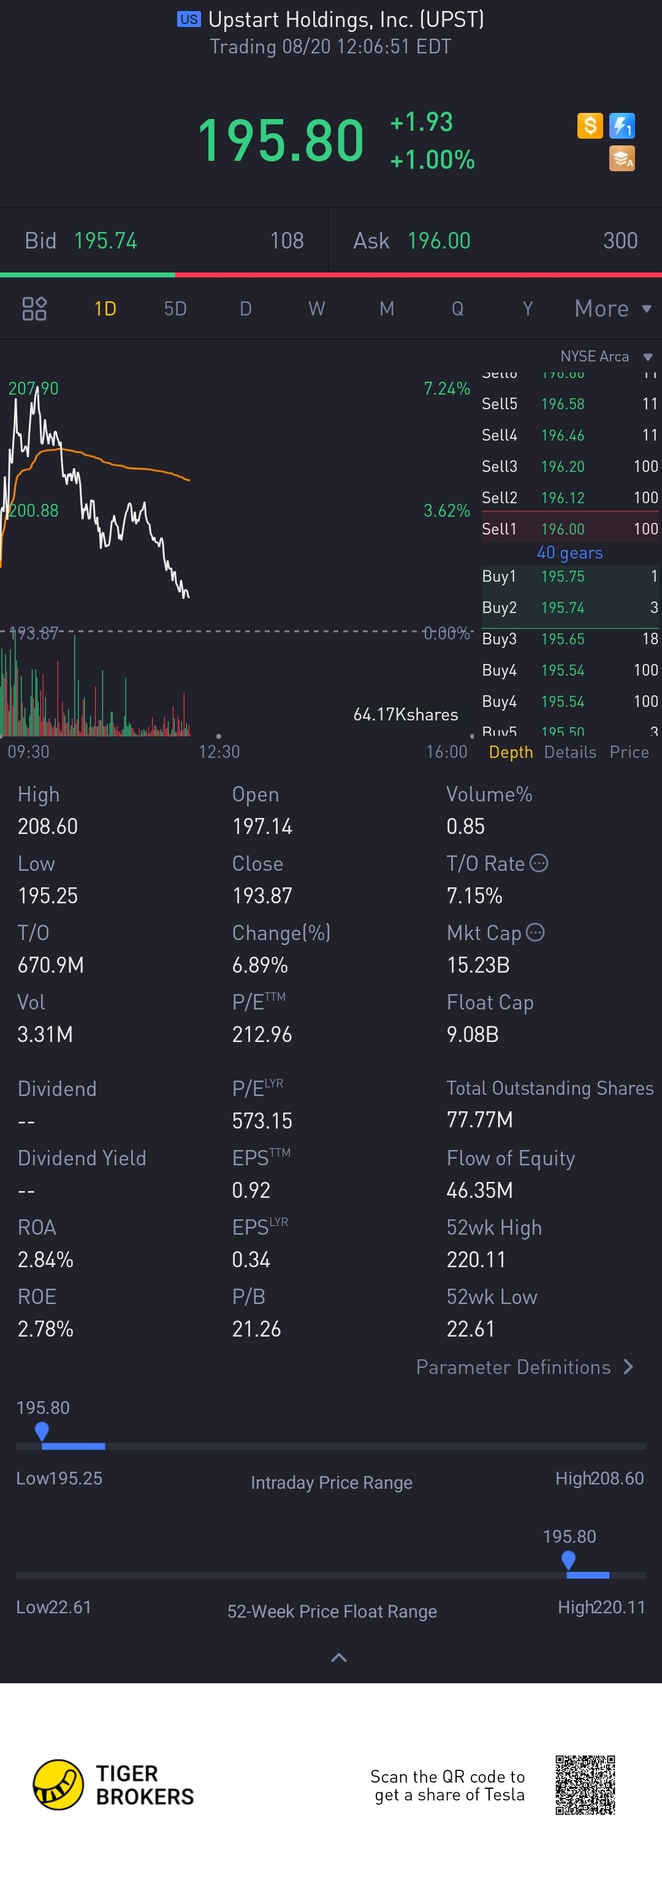Select the 1D chart period
662x1887 pixels.
point(105,309)
